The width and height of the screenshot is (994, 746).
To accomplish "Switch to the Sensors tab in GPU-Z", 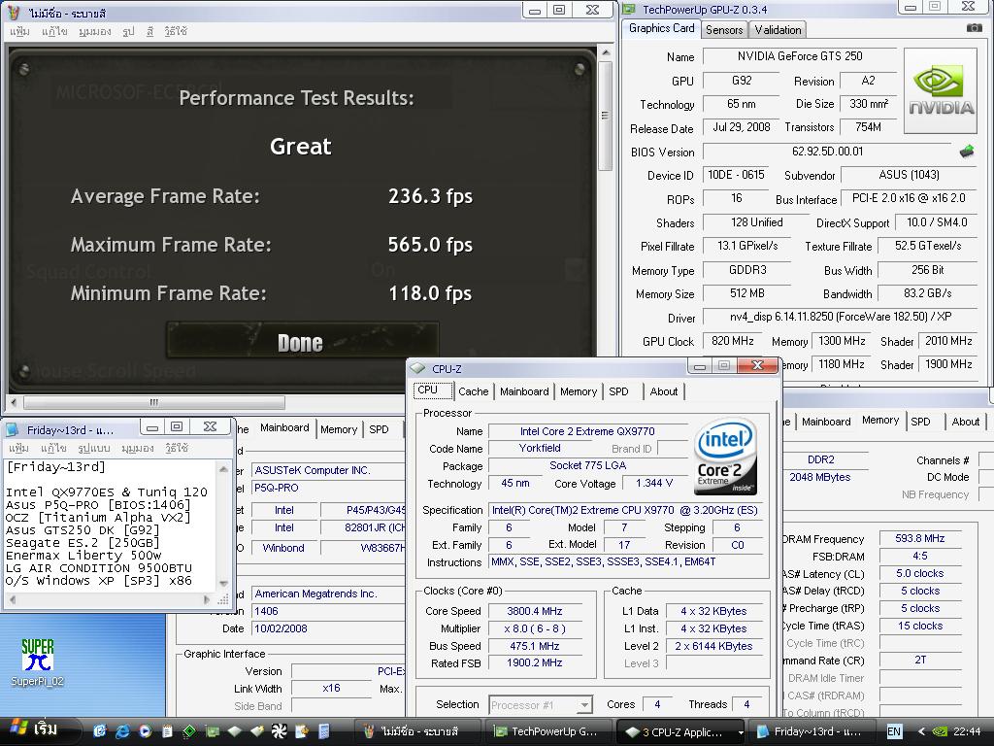I will click(724, 30).
